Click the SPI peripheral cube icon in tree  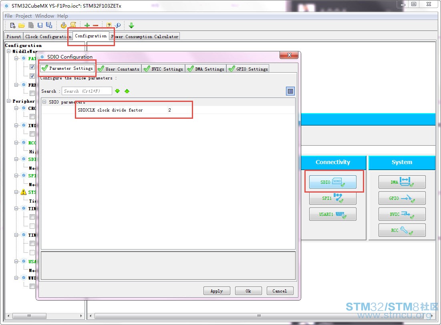point(24,175)
